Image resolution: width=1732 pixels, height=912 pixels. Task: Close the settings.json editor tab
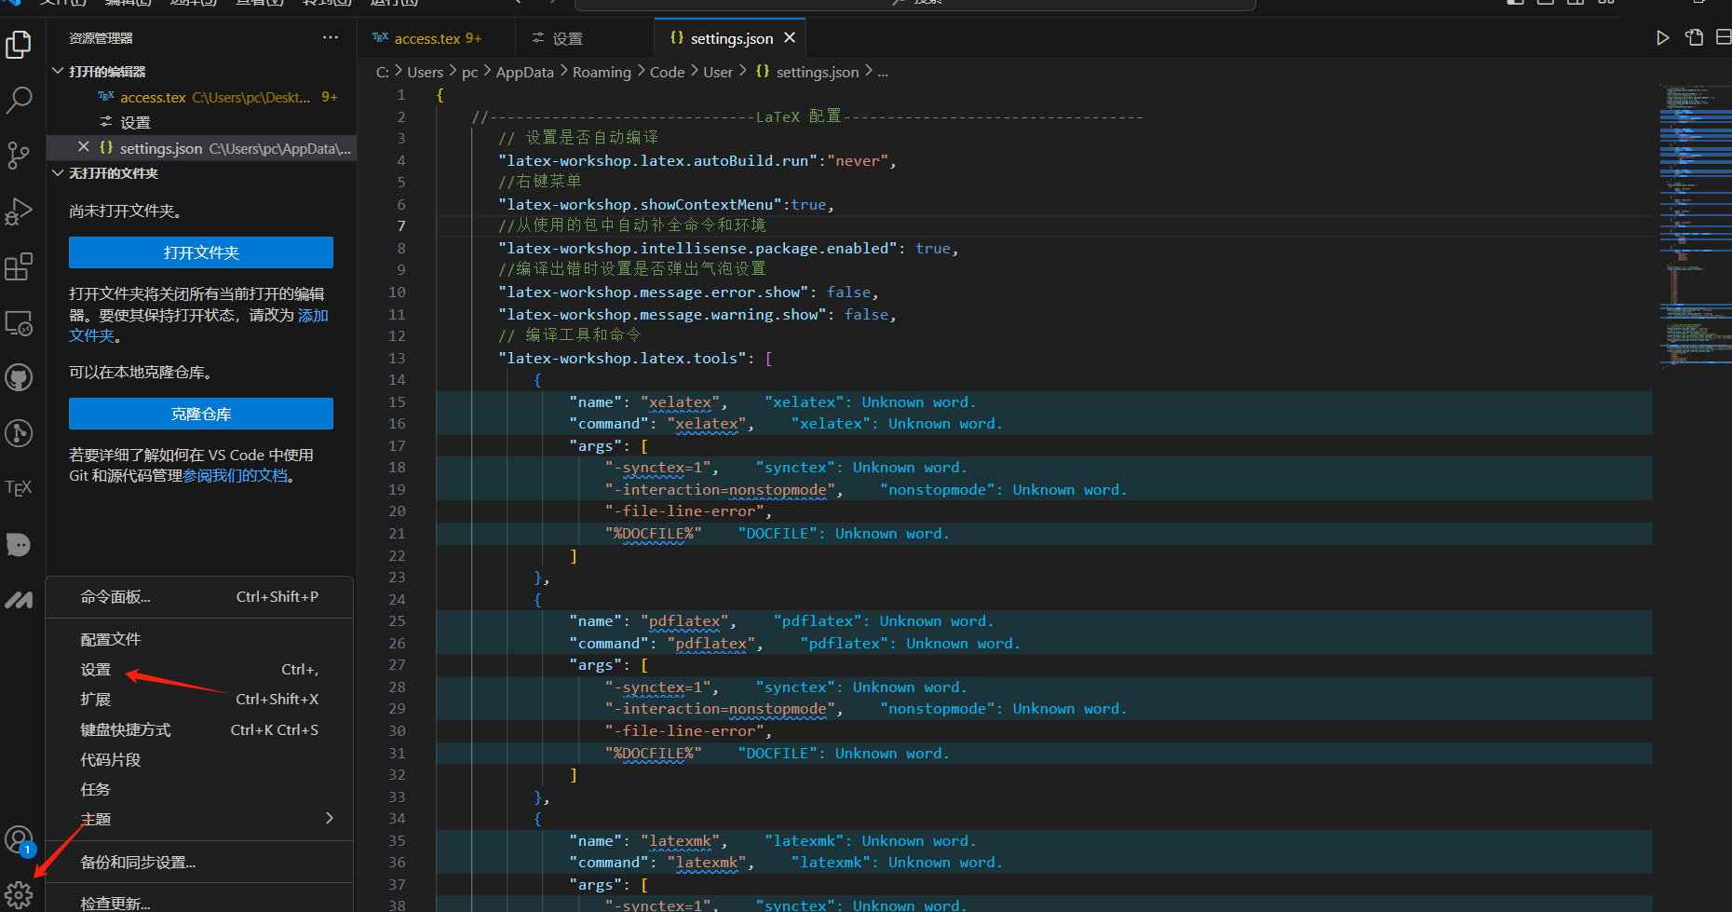pyautogui.click(x=790, y=38)
